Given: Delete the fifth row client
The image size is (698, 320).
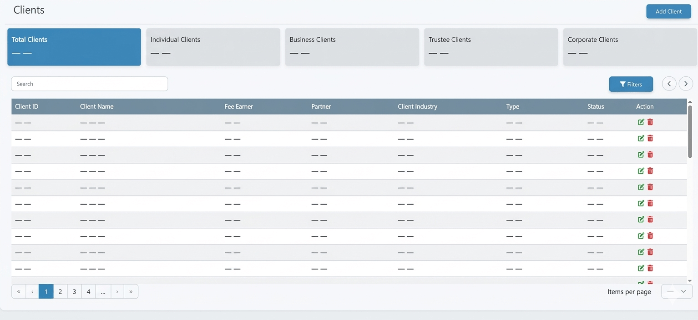Looking at the screenshot, I should click(x=650, y=187).
